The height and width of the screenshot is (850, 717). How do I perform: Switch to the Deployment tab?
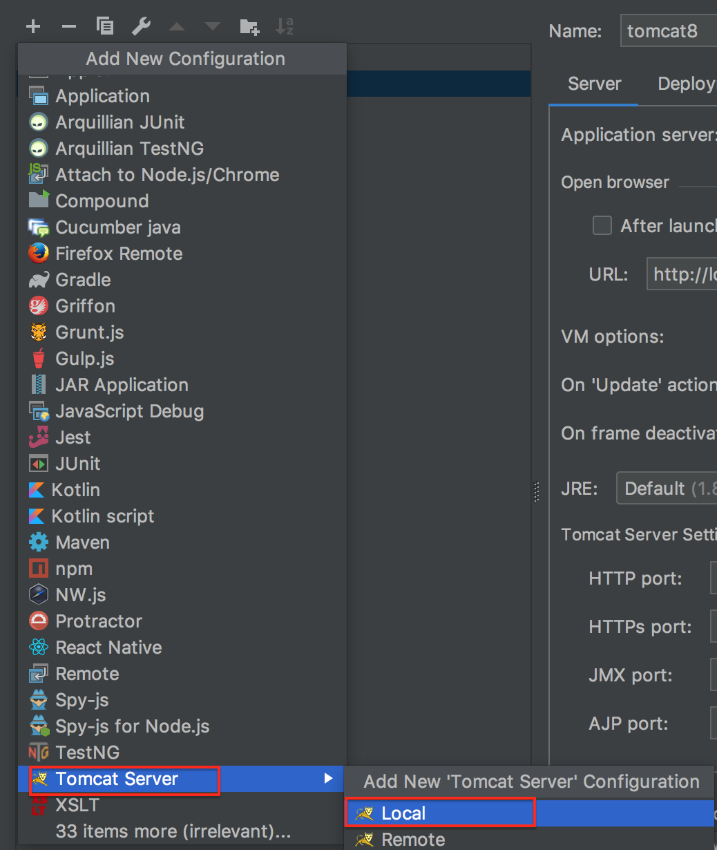point(686,84)
